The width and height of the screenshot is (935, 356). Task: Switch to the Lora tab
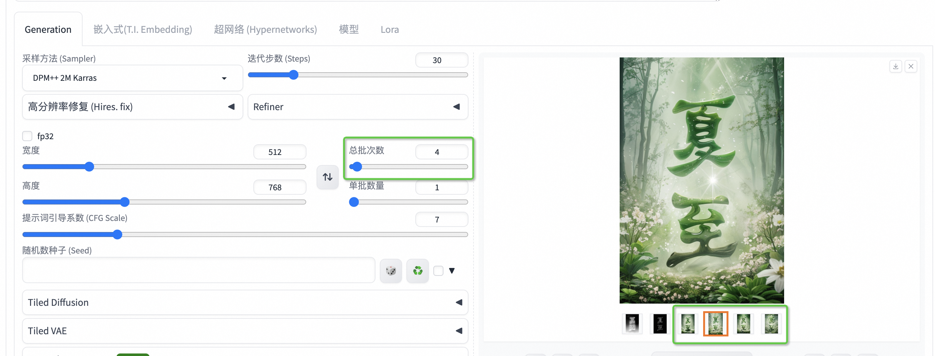(x=389, y=29)
